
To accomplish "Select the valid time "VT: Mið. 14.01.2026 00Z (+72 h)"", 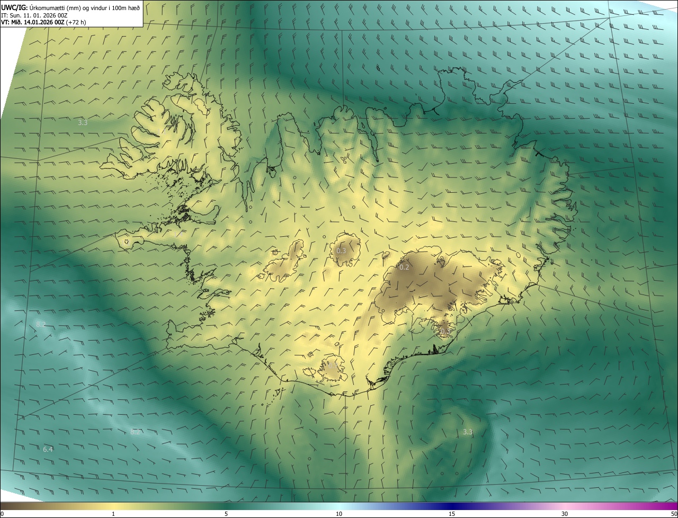I will coord(43,22).
